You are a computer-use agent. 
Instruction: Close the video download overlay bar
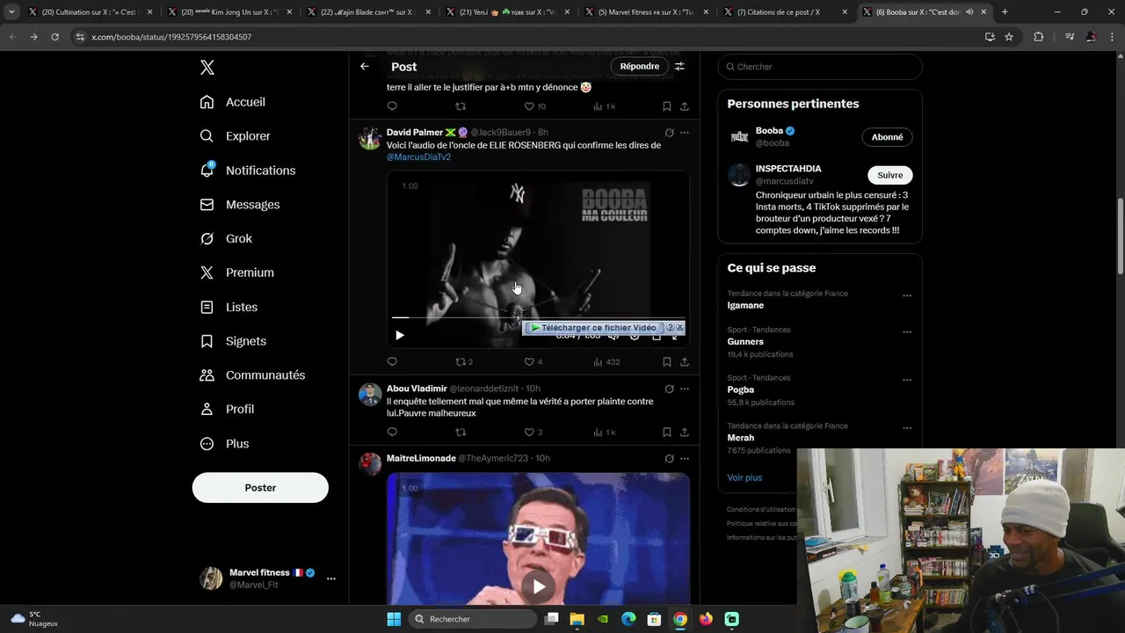tap(679, 328)
